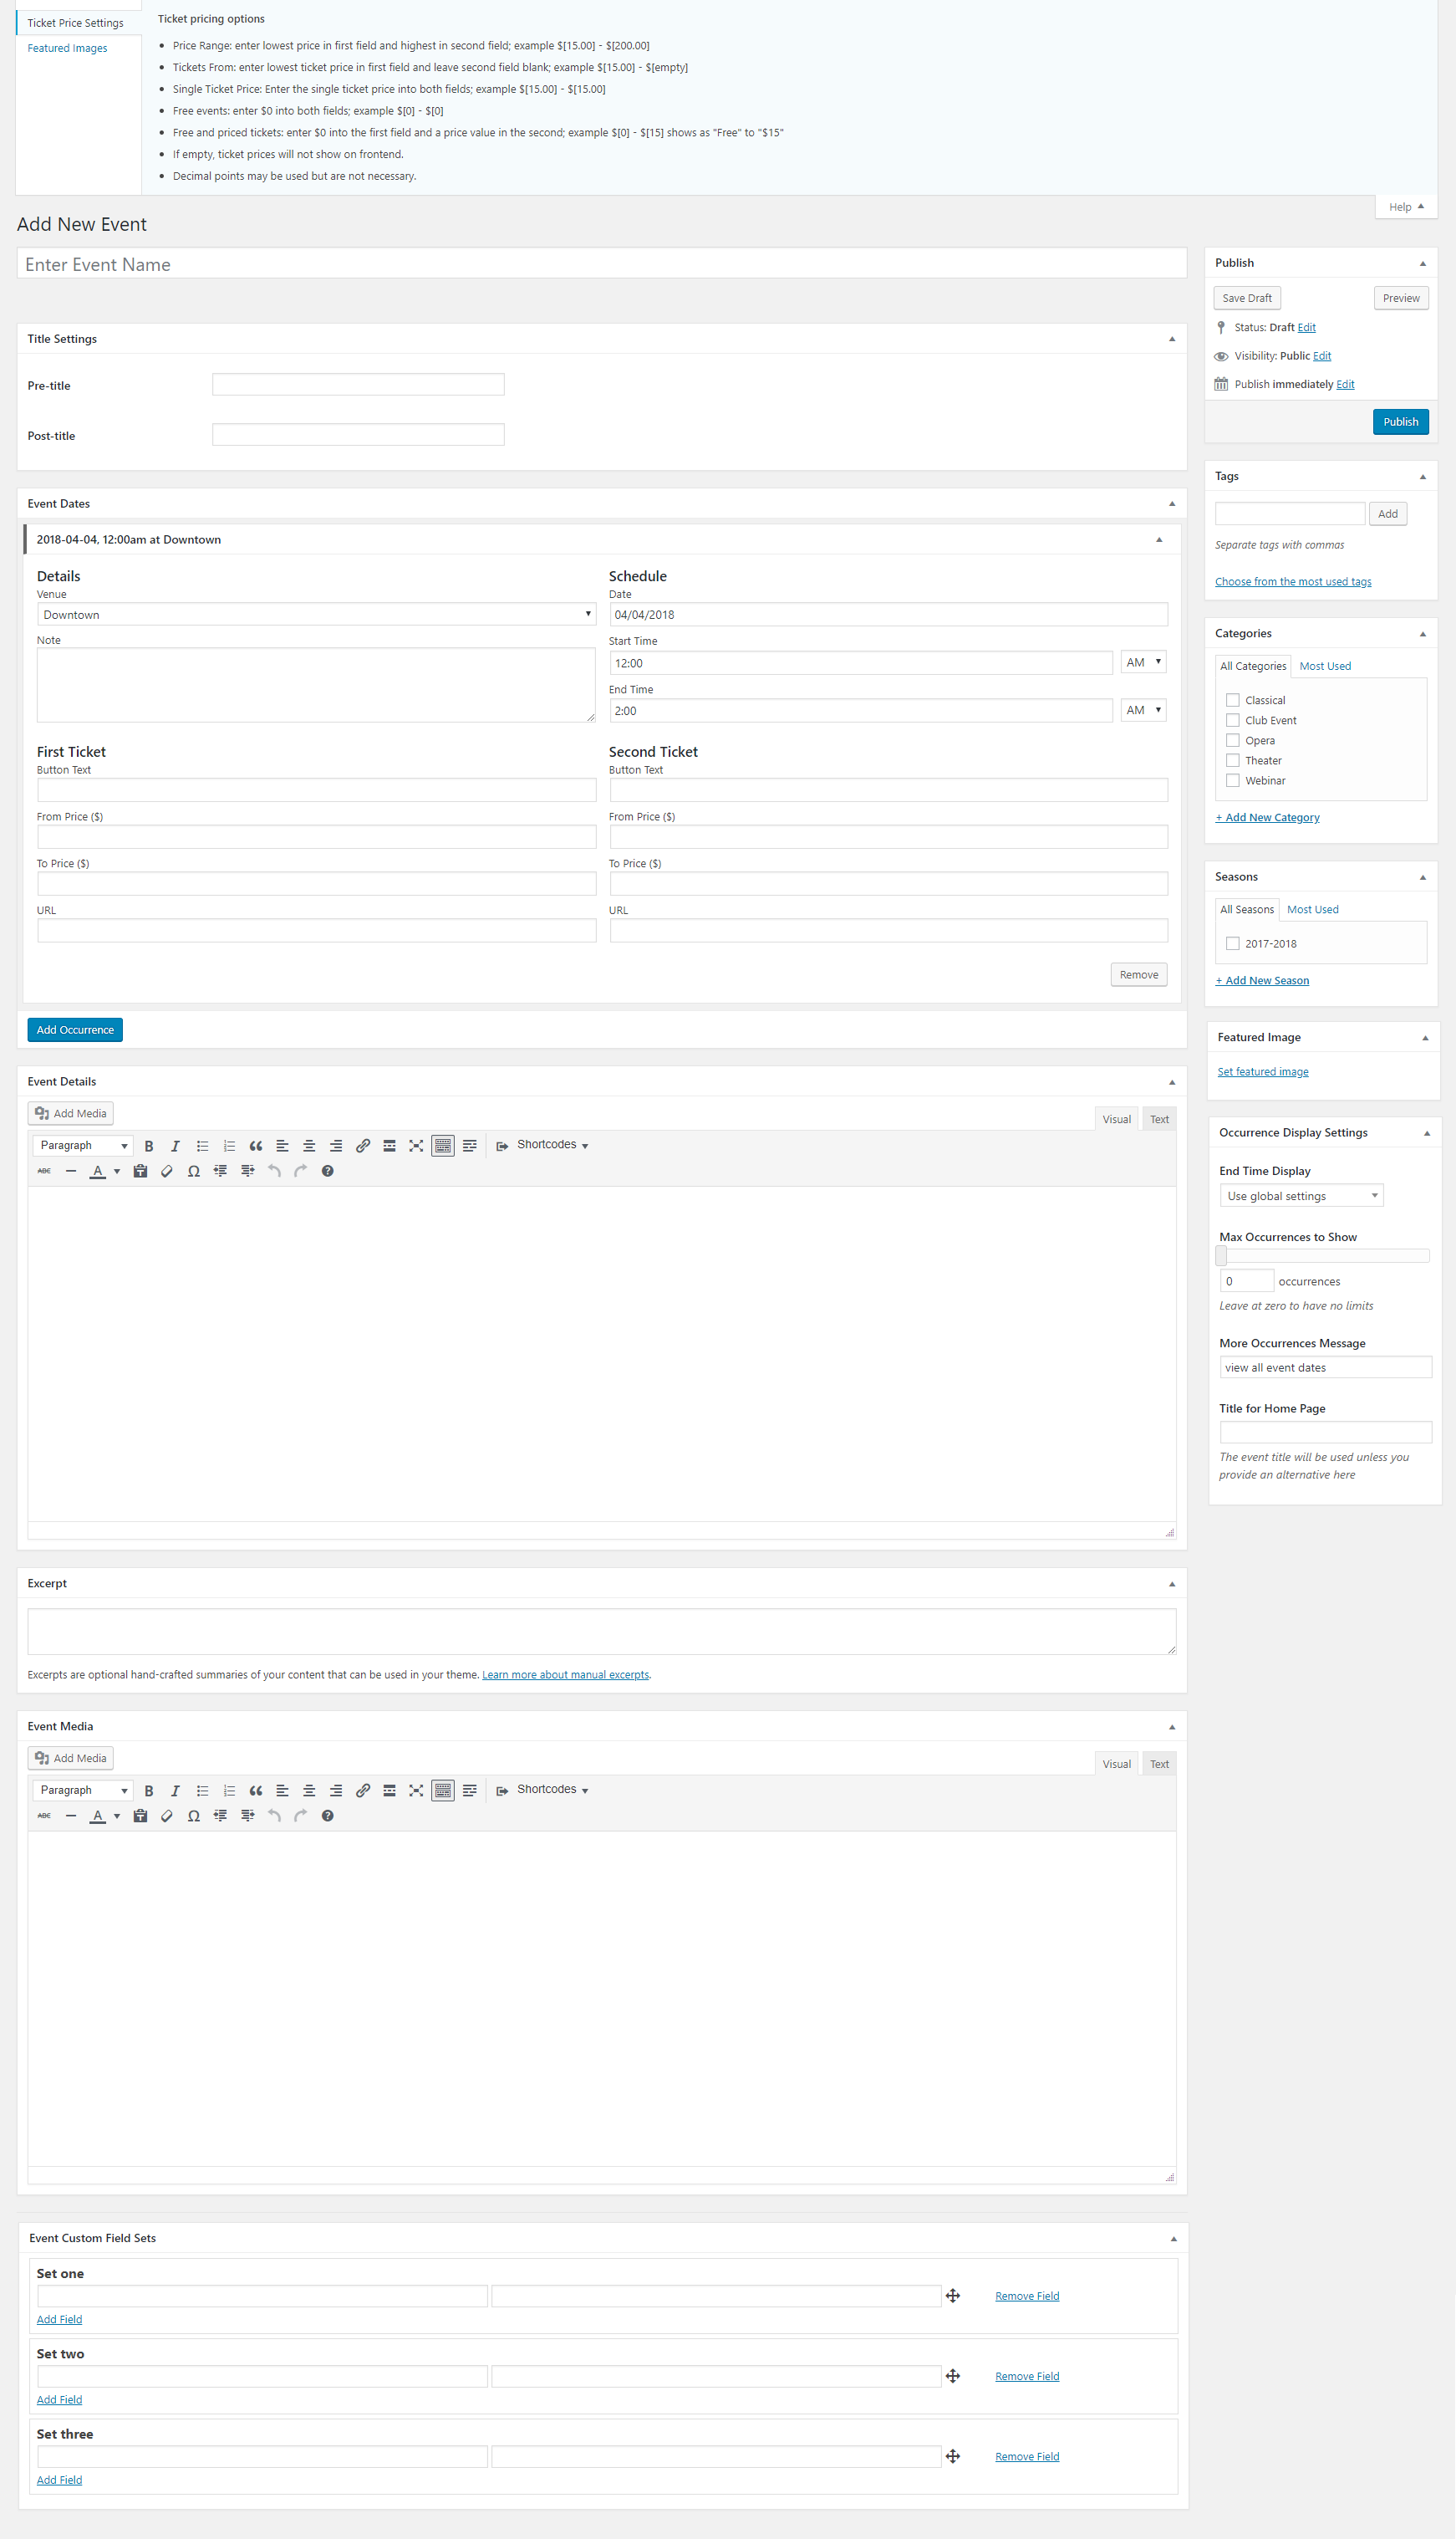
Task: Click the move handle for Set three field
Action: click(953, 2455)
